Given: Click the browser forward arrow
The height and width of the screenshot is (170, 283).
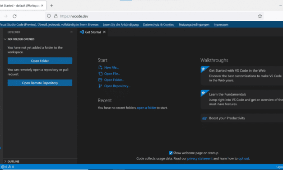Looking at the screenshot, I should 5,16.
